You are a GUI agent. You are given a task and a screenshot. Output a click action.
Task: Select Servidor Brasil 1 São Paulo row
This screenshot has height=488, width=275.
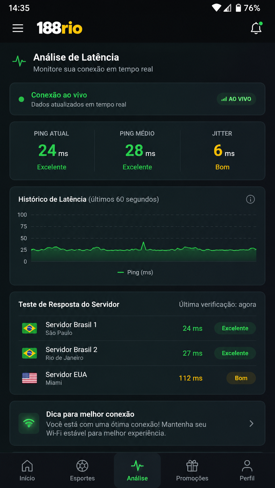click(137, 328)
